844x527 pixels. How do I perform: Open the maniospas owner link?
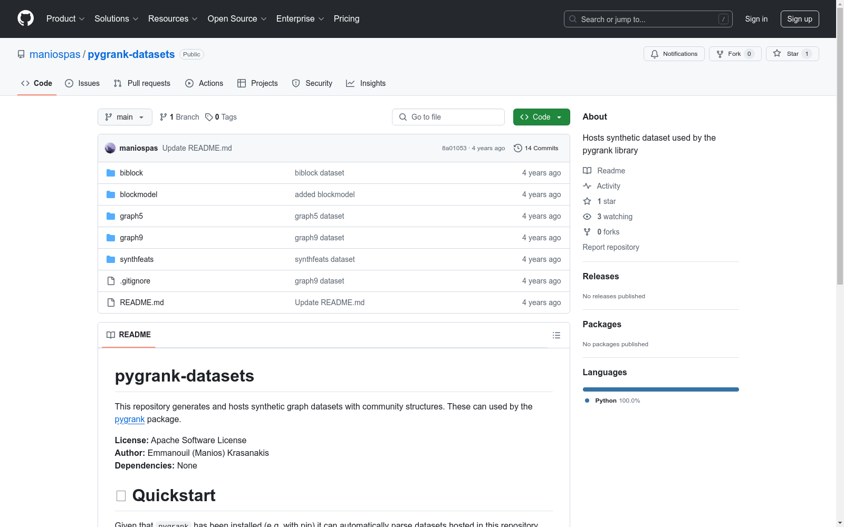55,54
